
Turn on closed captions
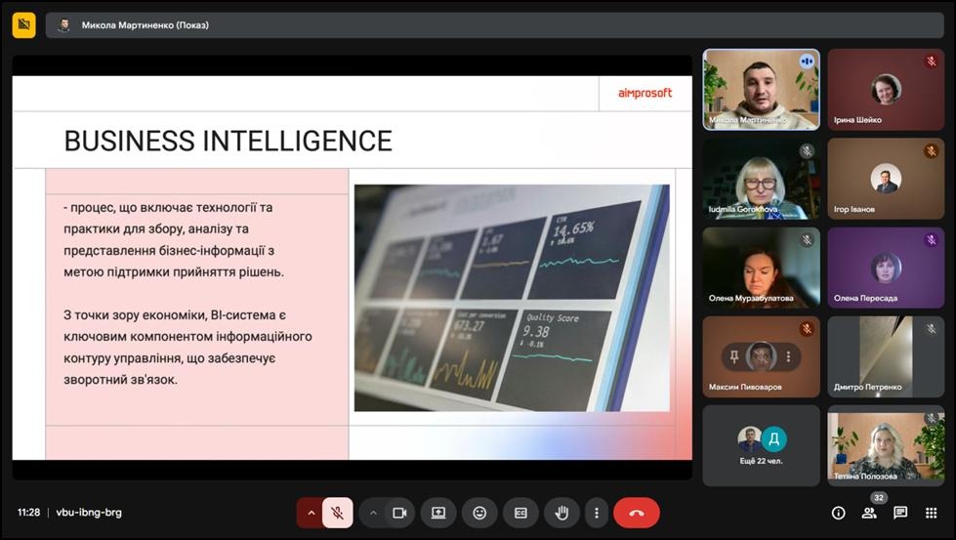(x=520, y=513)
